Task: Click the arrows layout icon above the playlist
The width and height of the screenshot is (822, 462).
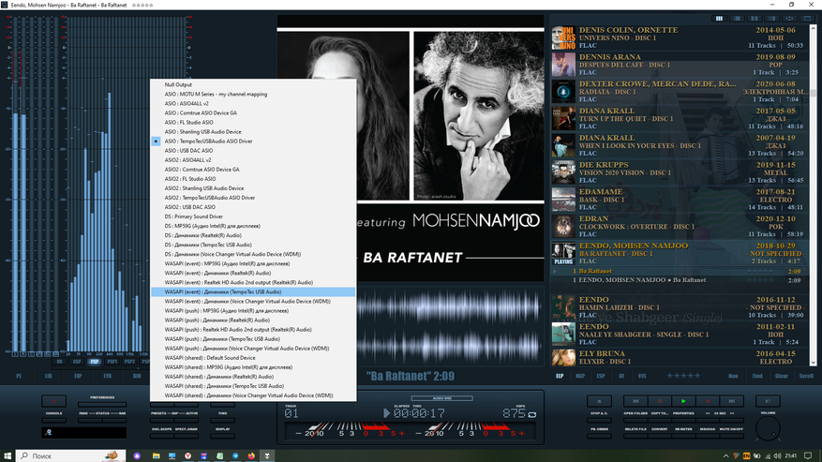Action: point(789,19)
